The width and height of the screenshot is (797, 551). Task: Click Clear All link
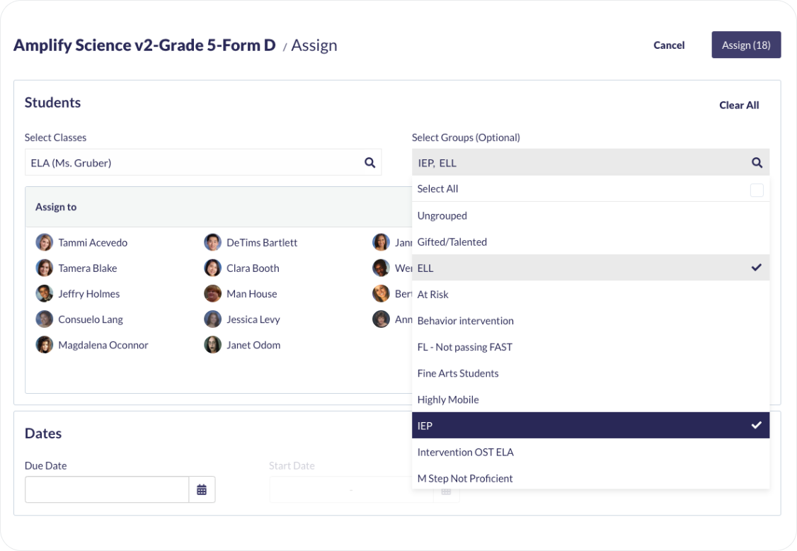[739, 105]
